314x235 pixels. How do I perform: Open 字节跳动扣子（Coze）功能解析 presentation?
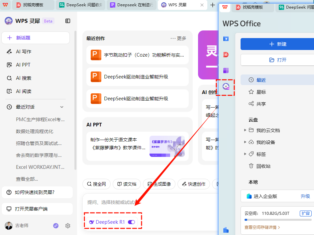pos(137,55)
